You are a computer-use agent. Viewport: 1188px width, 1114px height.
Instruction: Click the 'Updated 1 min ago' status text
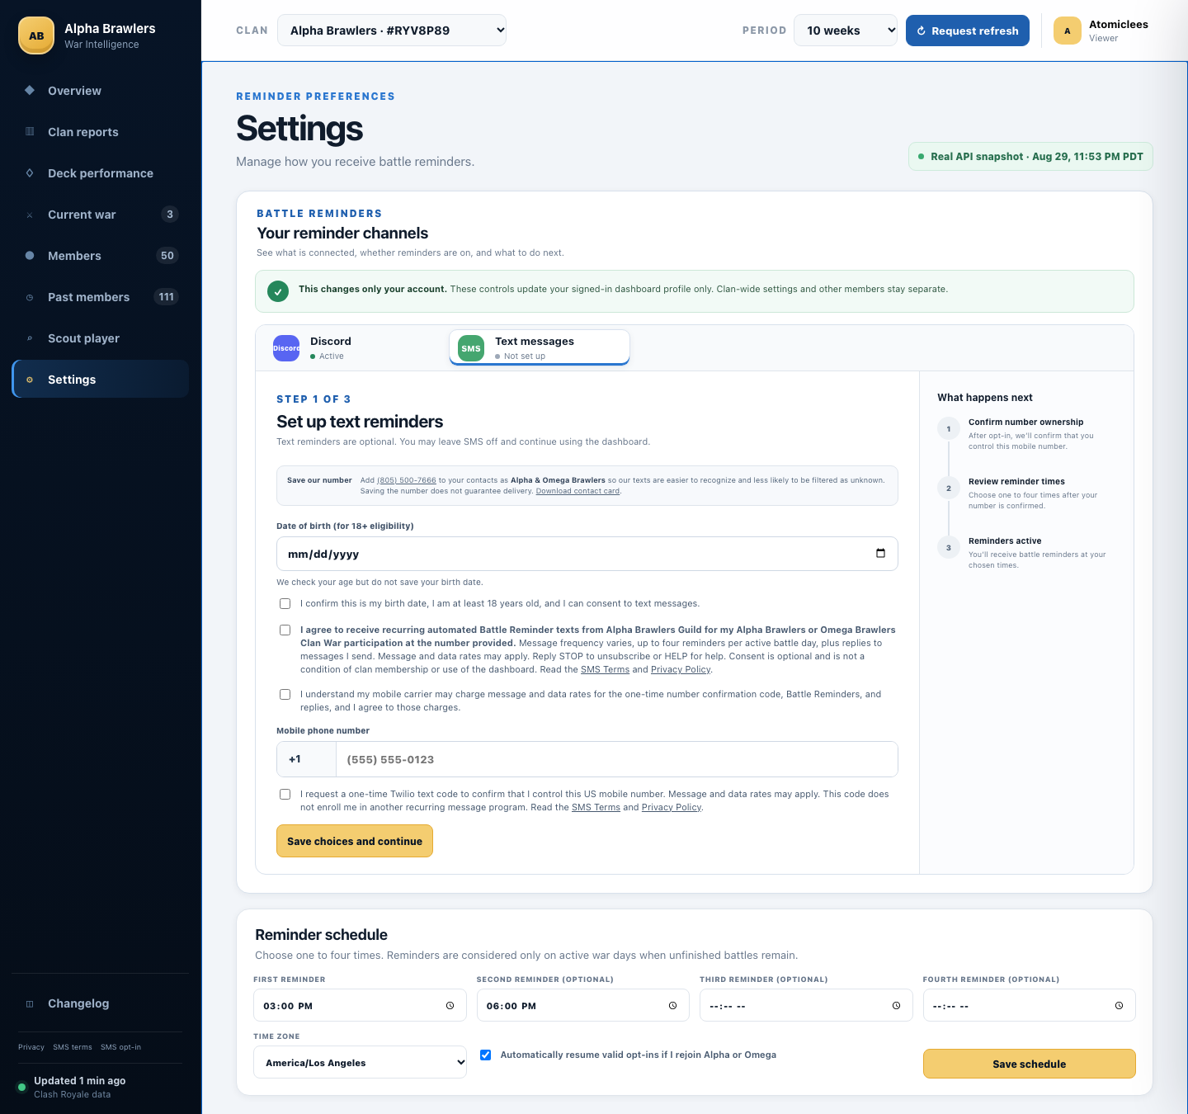pyautogui.click(x=80, y=1081)
